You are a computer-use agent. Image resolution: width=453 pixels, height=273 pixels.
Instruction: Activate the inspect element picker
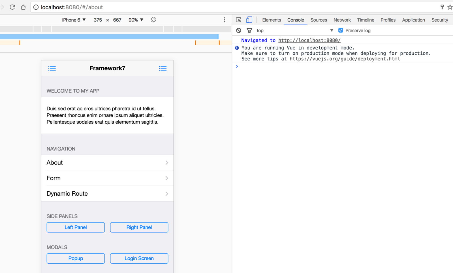coord(239,20)
